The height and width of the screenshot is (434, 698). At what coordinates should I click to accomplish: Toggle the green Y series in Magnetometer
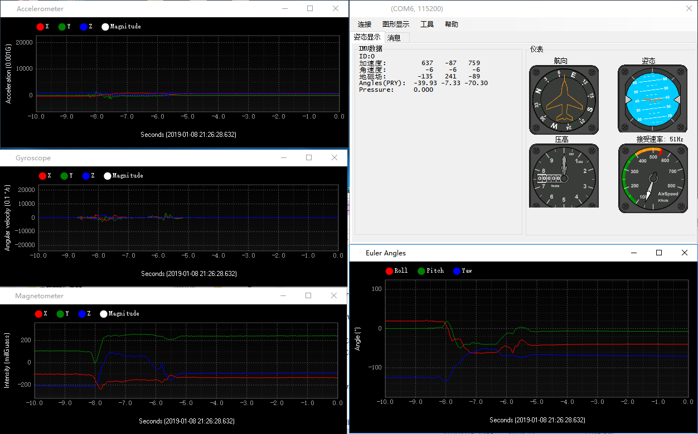click(x=63, y=314)
